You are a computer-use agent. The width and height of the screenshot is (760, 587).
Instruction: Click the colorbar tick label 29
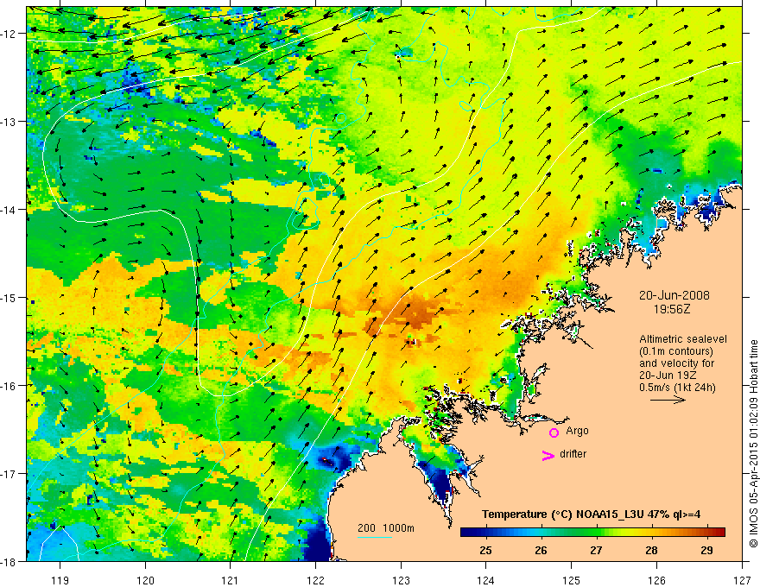(x=706, y=550)
